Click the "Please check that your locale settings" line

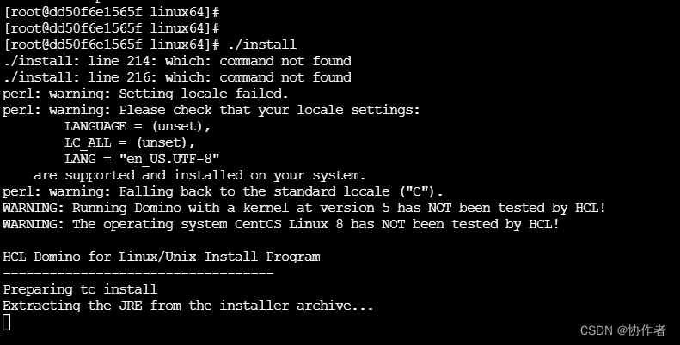(211, 110)
